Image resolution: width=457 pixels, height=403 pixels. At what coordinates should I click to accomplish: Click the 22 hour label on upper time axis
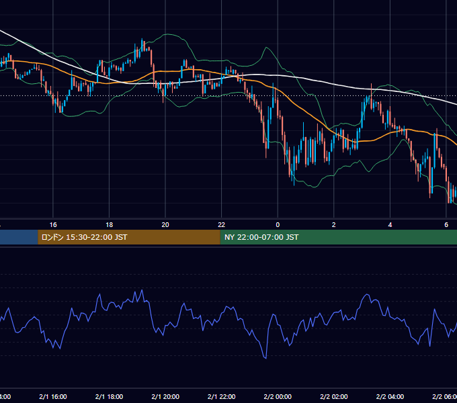coord(222,225)
